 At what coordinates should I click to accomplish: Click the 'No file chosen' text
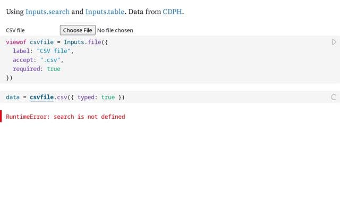click(115, 30)
